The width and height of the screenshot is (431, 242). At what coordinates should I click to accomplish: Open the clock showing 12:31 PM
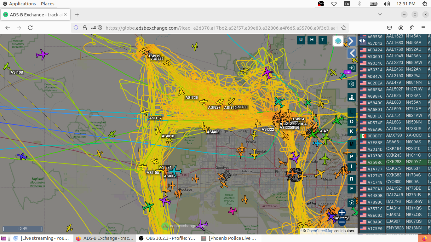[x=406, y=4]
